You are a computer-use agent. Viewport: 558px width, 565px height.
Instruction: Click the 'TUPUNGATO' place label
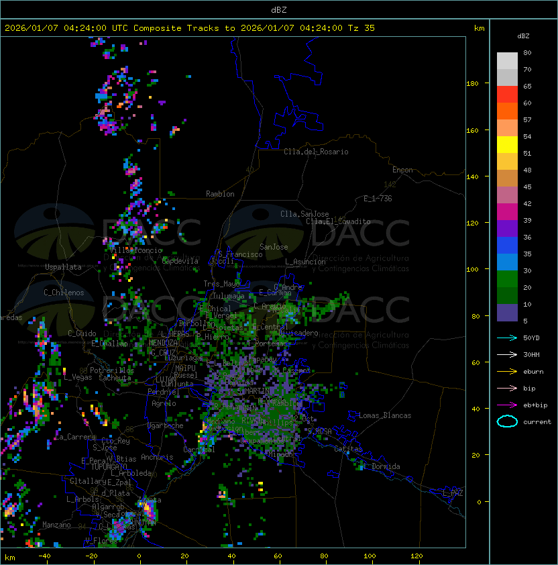[109, 466]
